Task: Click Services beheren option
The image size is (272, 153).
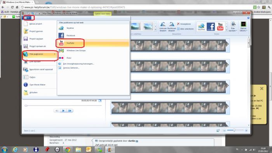Action: pos(71,68)
